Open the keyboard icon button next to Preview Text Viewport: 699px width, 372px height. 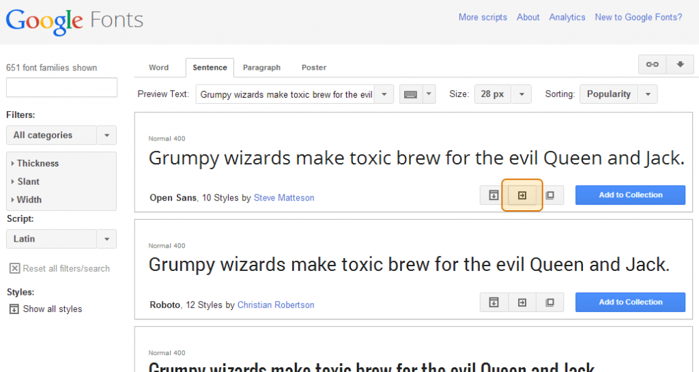click(410, 94)
